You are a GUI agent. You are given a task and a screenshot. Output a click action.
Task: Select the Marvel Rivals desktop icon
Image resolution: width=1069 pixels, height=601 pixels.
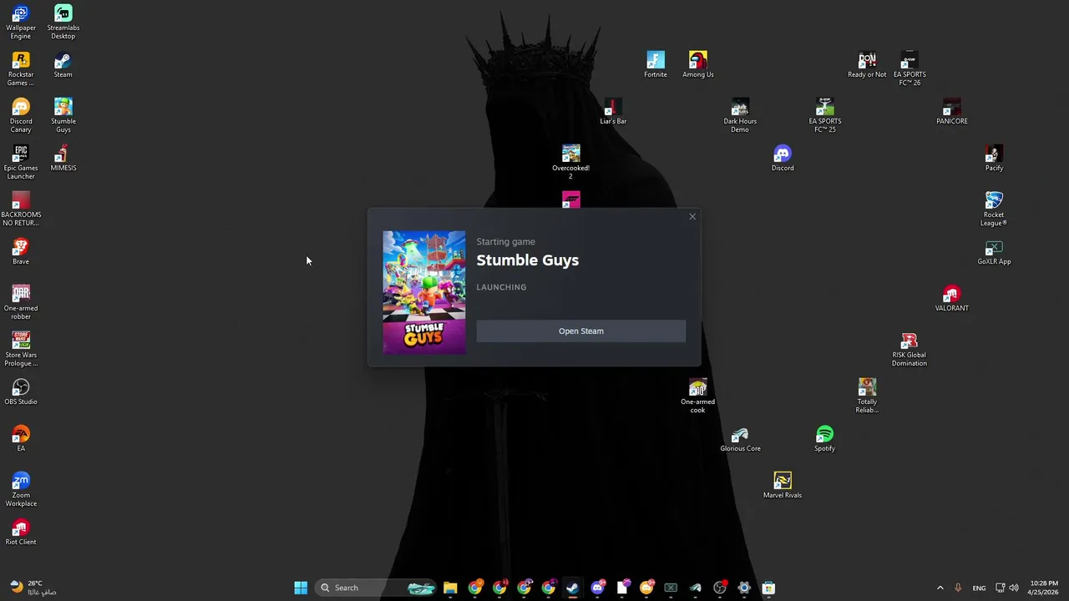point(783,486)
